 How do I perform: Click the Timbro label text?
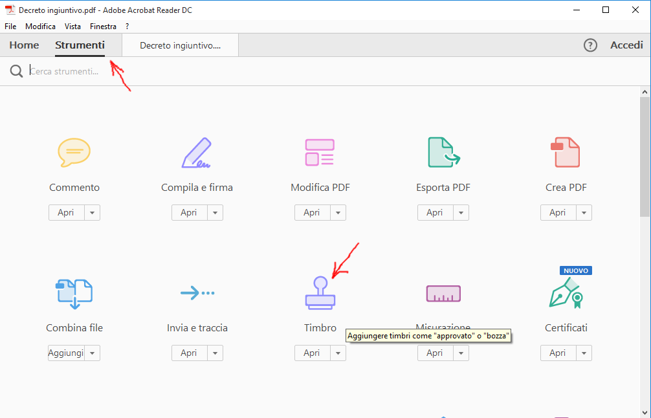[x=320, y=328]
